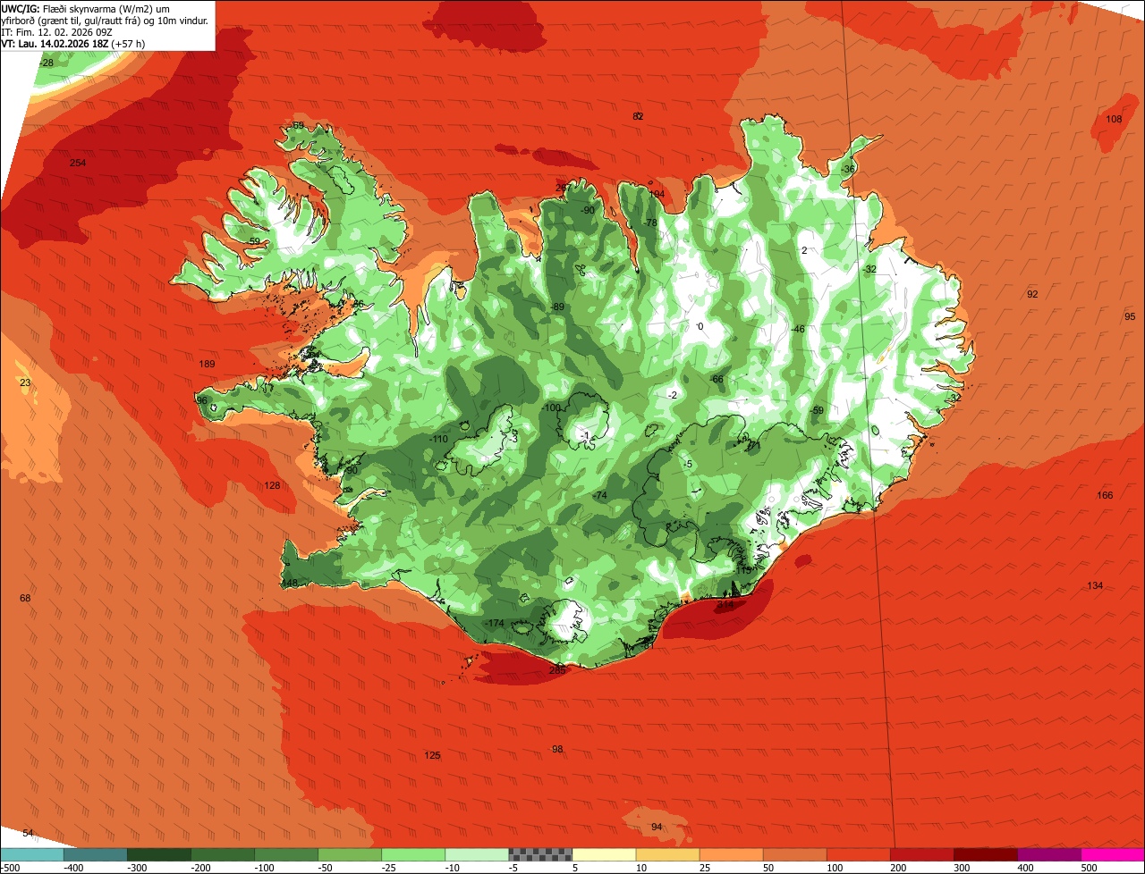Click the -90 value on the northern peninsula
Image resolution: width=1145 pixels, height=874 pixels.
587,210
